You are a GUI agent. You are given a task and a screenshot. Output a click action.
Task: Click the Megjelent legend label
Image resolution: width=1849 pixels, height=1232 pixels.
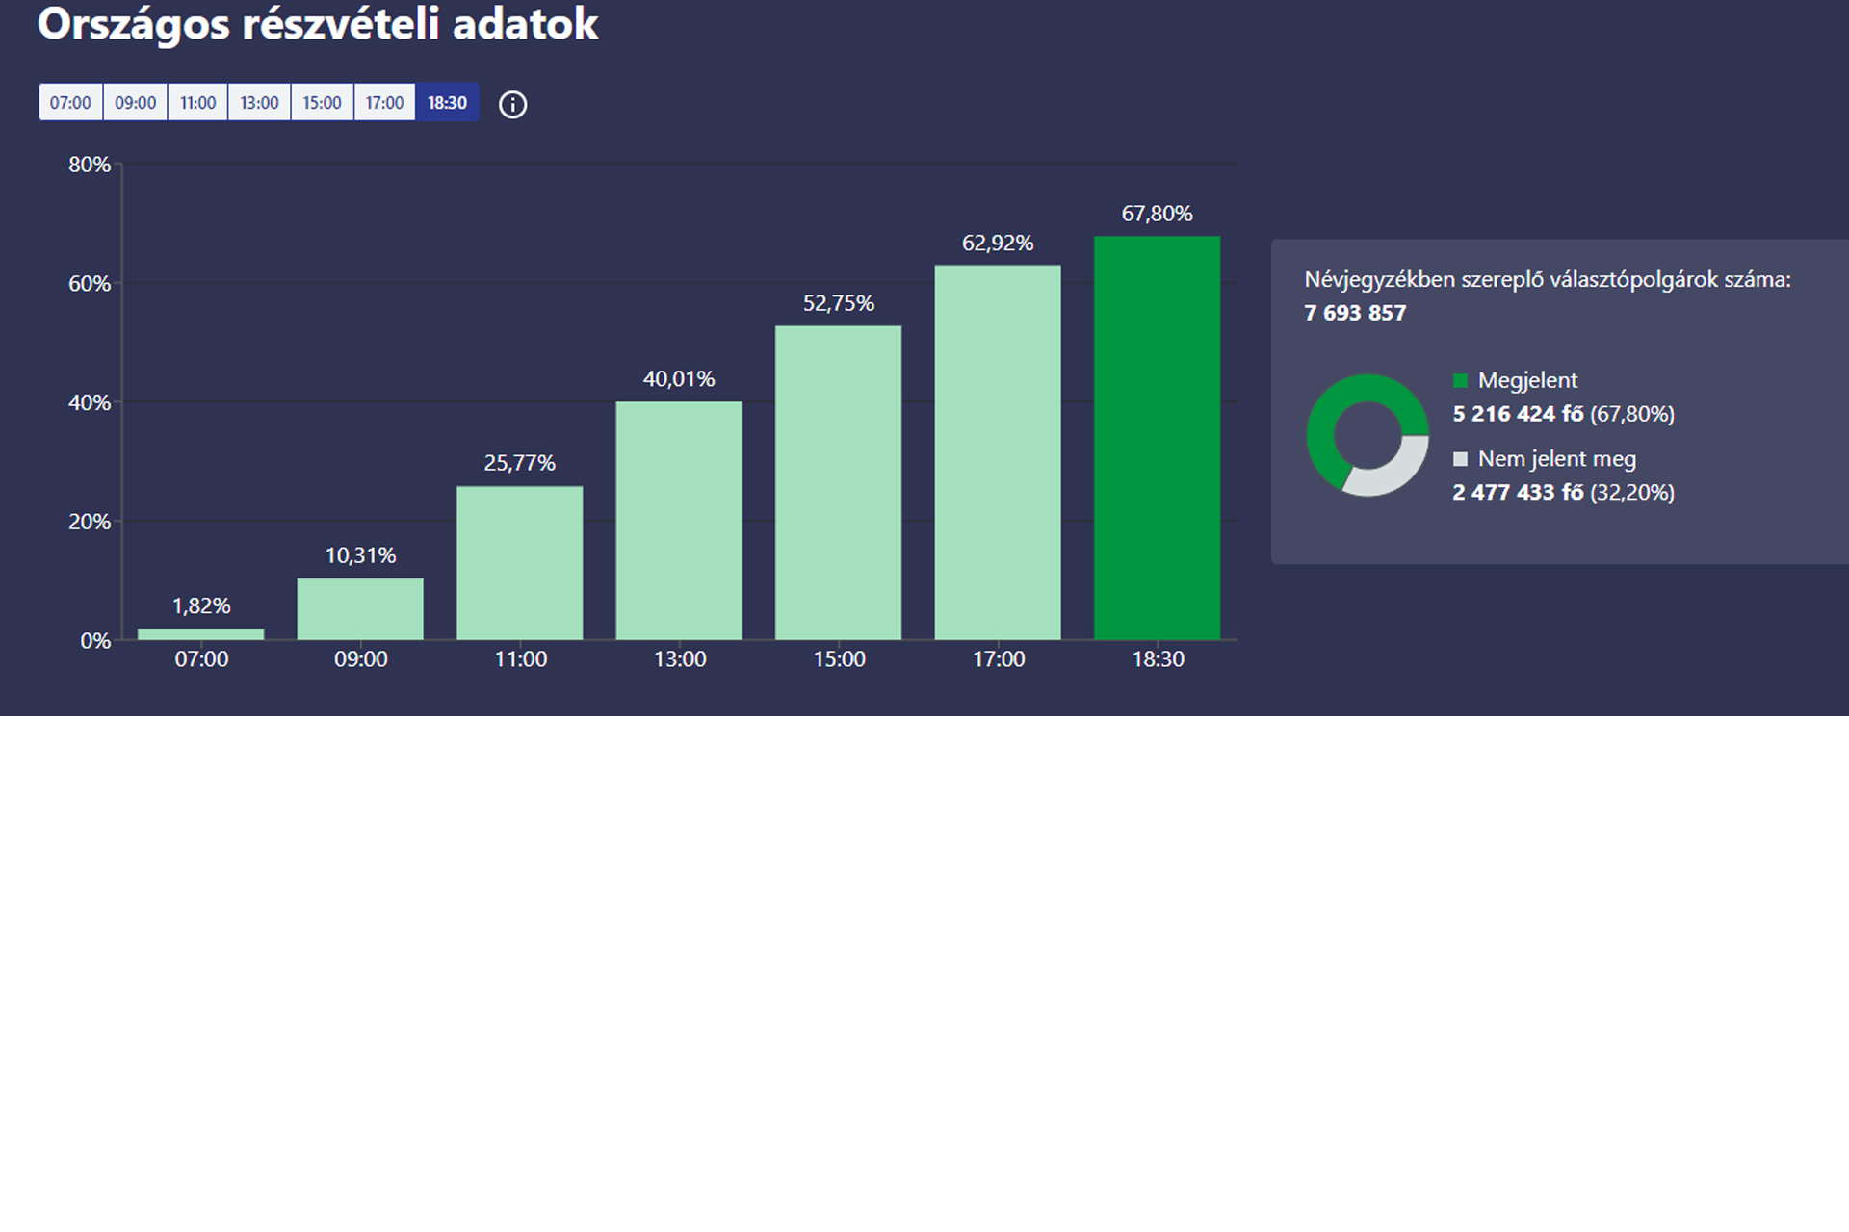coord(1527,380)
